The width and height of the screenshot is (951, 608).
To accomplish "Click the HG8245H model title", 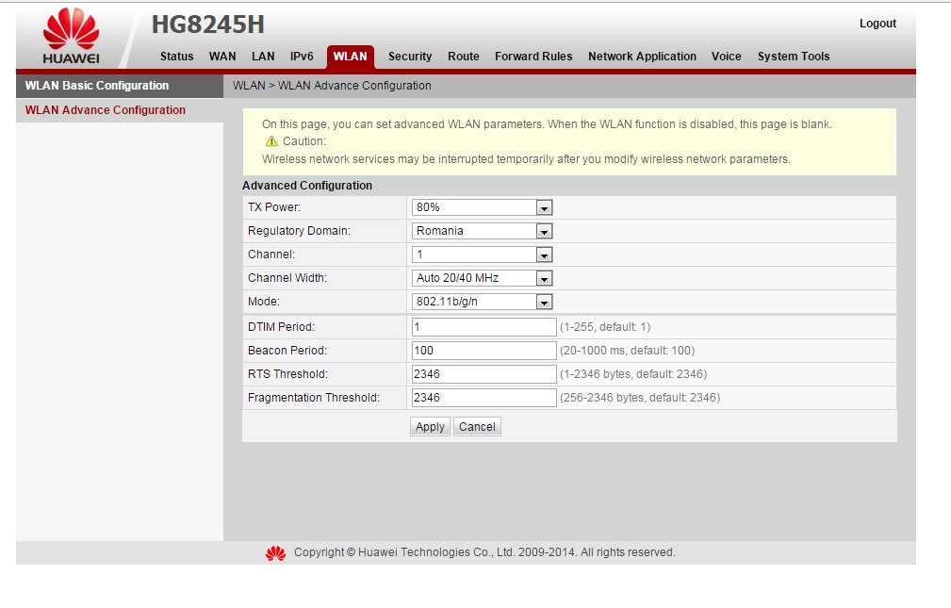I will [x=208, y=25].
